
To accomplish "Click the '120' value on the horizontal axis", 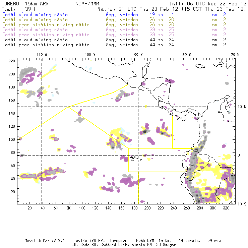I will pyautogui.click(x=95, y=208).
